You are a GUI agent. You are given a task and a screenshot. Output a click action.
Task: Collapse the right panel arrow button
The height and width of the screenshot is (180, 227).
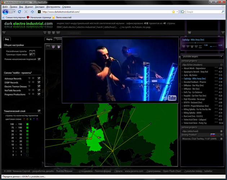223,33
